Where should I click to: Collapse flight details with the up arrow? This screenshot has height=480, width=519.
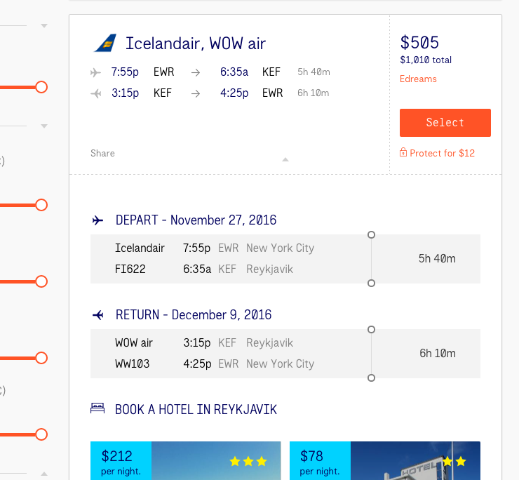click(x=285, y=159)
